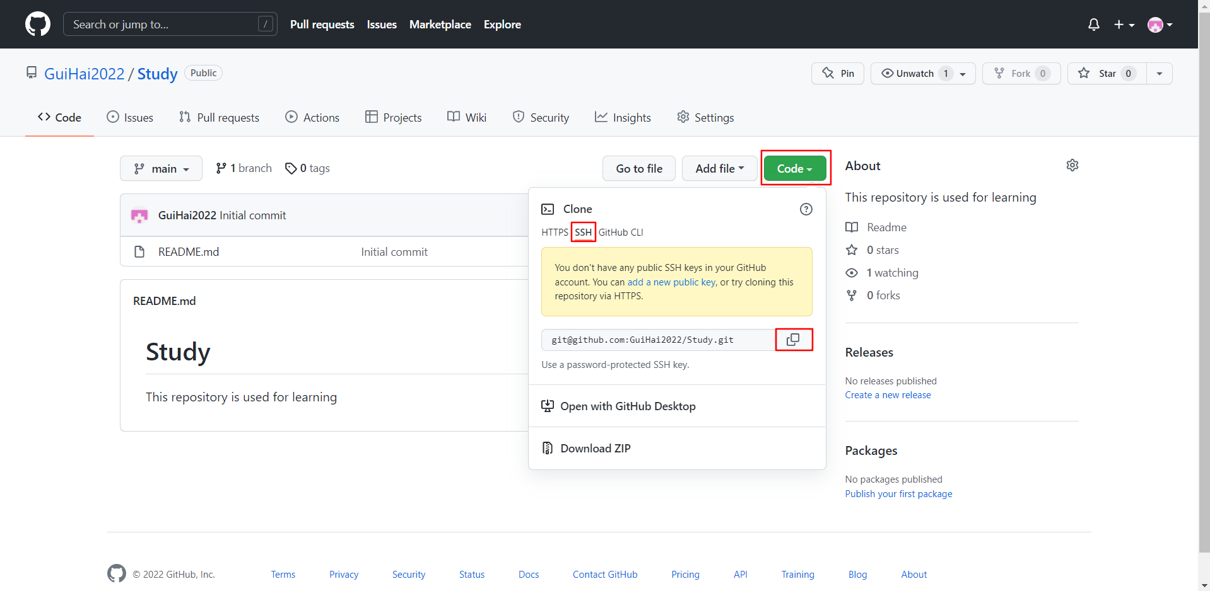Switch to the repository Pull requests tab

click(x=219, y=117)
